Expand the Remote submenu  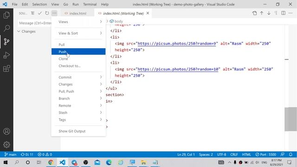coord(78,105)
